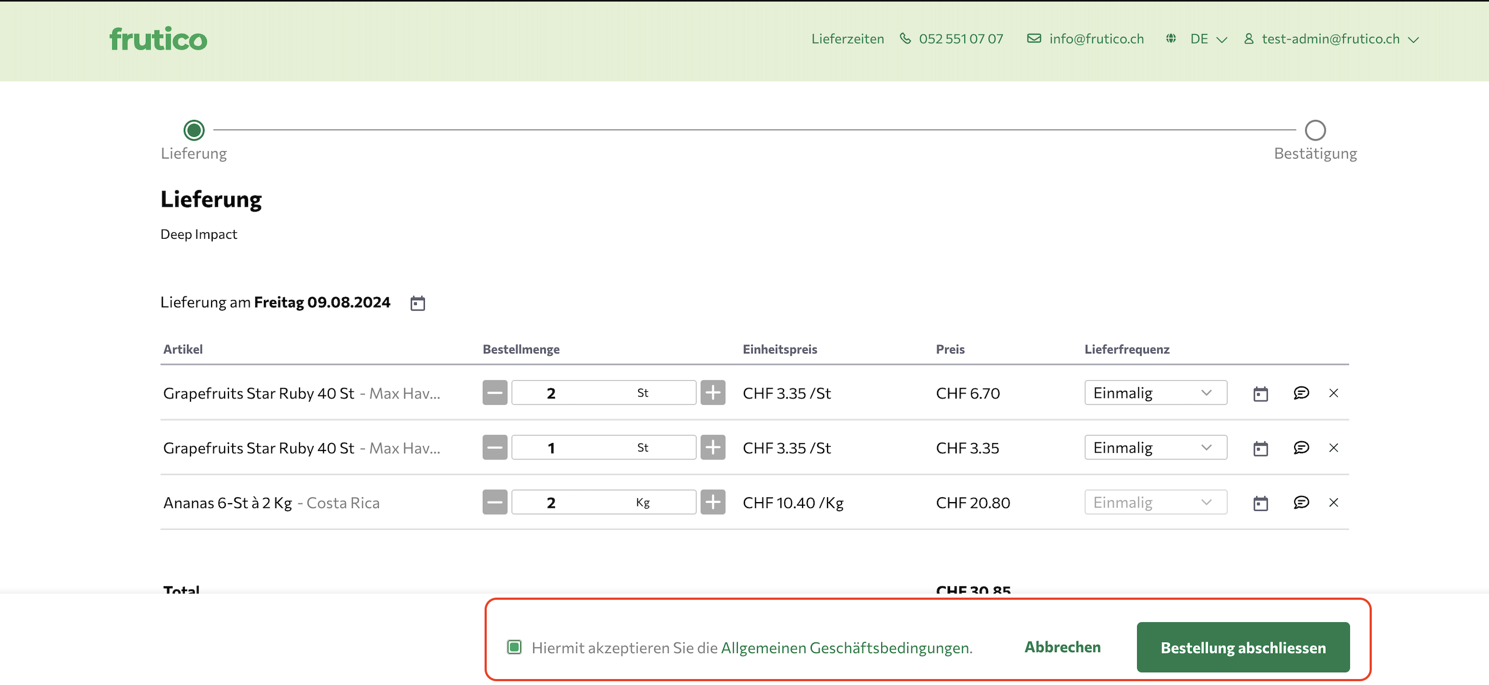The image size is (1489, 685).
Task: Open the Lieferfrequenz dropdown in the first Grapefruits row
Action: coord(1155,393)
